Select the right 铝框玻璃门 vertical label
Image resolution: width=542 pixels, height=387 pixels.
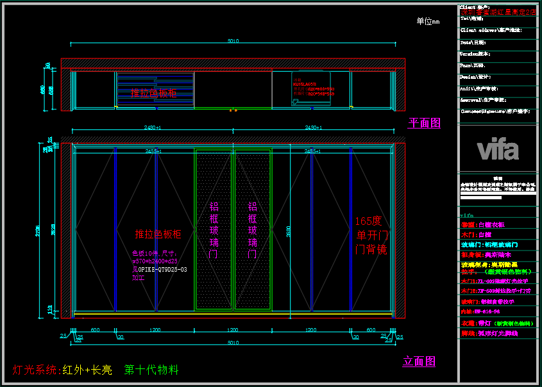click(x=253, y=230)
